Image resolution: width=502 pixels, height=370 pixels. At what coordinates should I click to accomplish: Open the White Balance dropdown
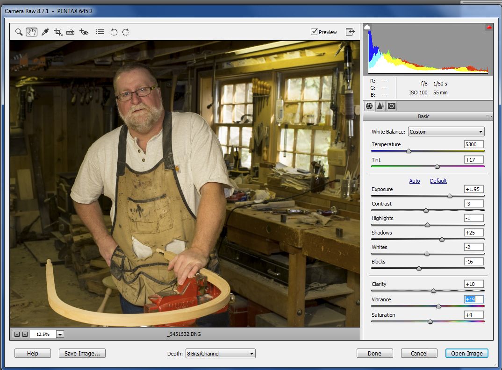445,131
